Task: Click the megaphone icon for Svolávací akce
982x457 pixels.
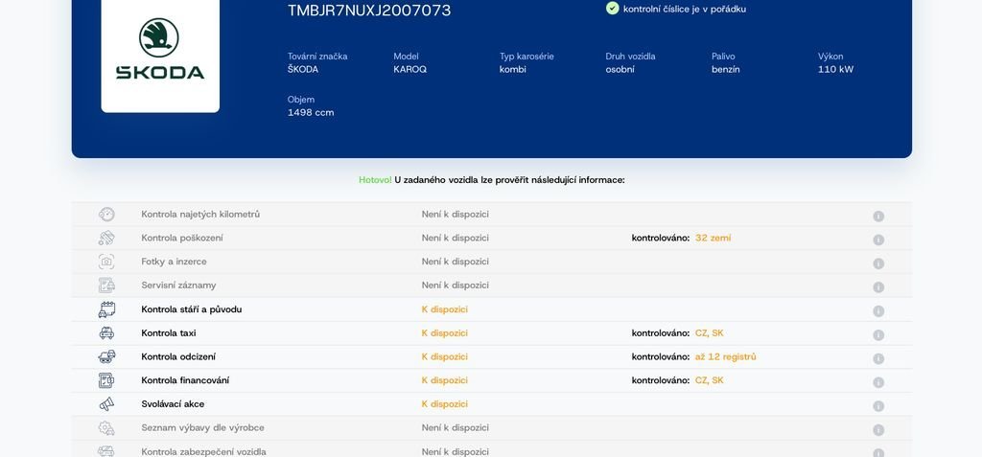Action: tap(106, 404)
